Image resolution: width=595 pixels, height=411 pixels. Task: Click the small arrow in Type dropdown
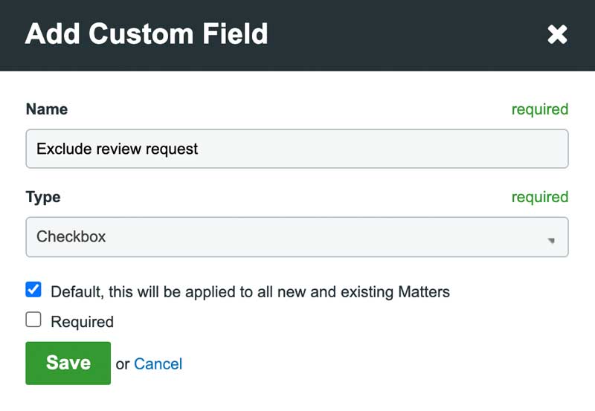point(551,241)
